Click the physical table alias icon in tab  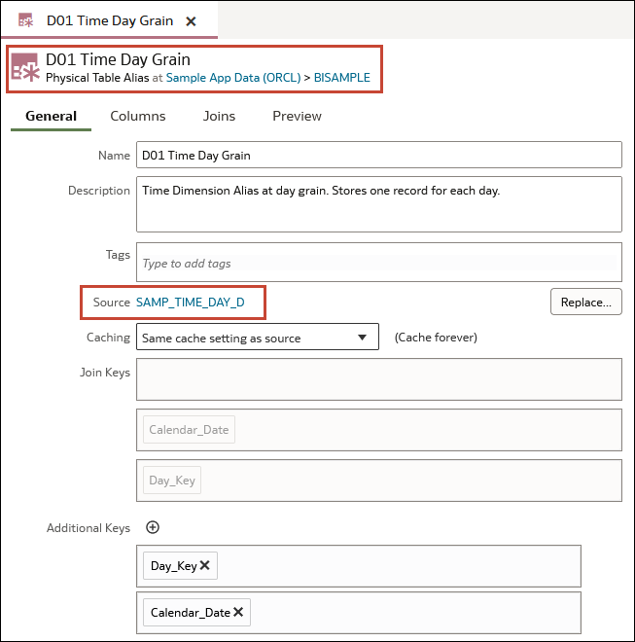click(x=26, y=20)
